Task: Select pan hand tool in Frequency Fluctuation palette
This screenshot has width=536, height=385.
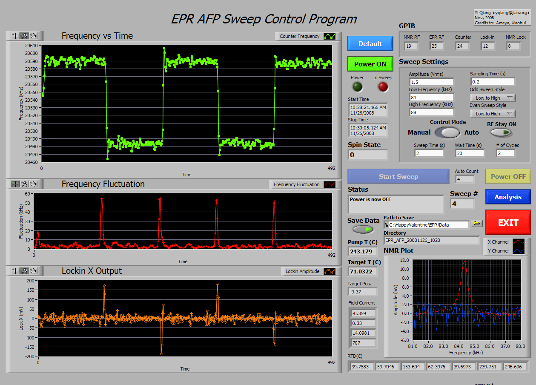Action: [x=33, y=184]
